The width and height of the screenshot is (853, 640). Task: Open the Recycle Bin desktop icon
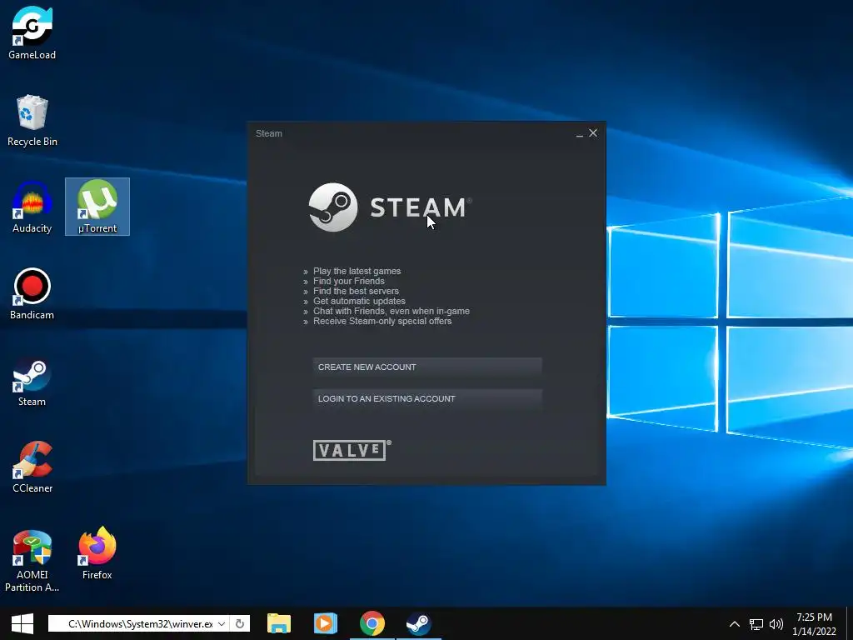(32, 121)
